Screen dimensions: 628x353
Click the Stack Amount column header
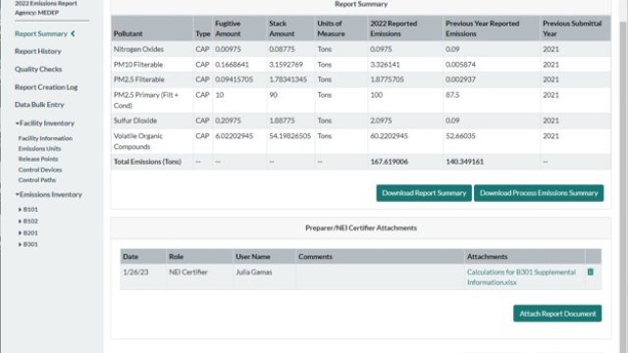pos(290,28)
